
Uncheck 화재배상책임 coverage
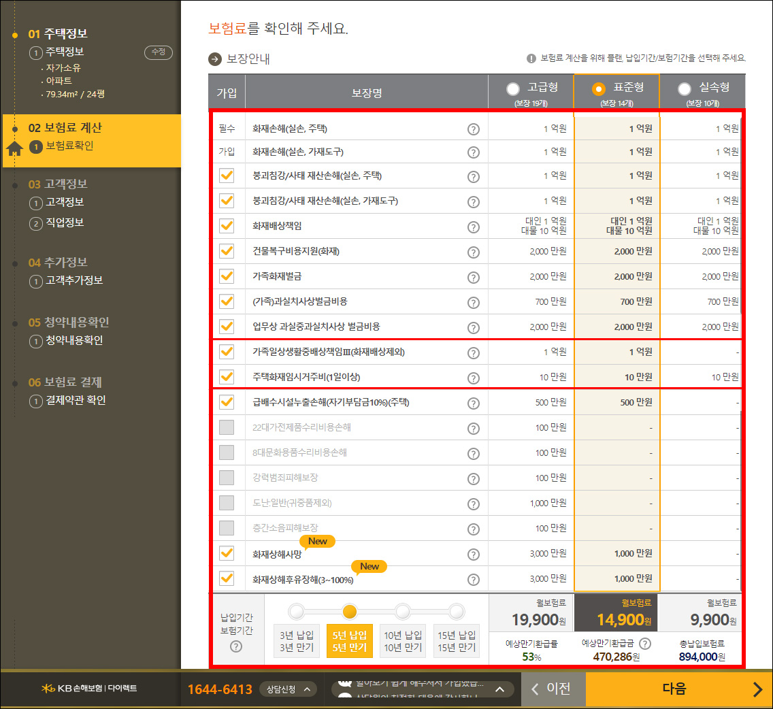(227, 225)
